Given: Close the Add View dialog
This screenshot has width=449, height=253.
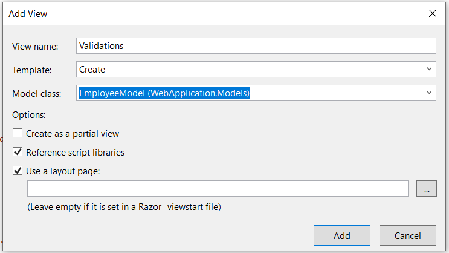Looking at the screenshot, I should click(433, 13).
